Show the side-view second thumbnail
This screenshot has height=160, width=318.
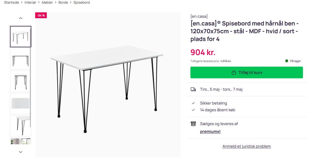click(x=21, y=59)
